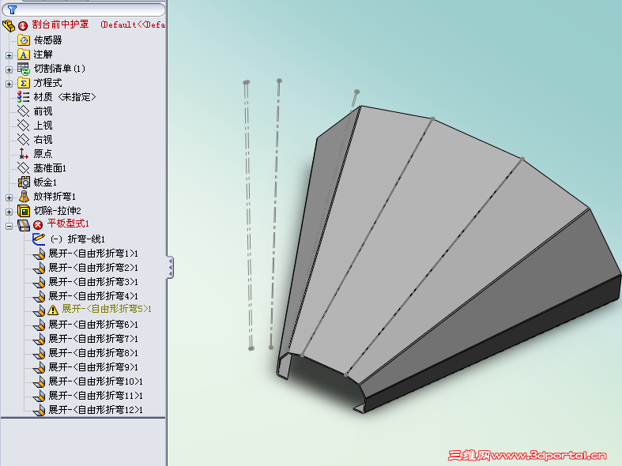Select the part root icon 割台前中护罩
The image size is (622, 466).
click(x=9, y=26)
